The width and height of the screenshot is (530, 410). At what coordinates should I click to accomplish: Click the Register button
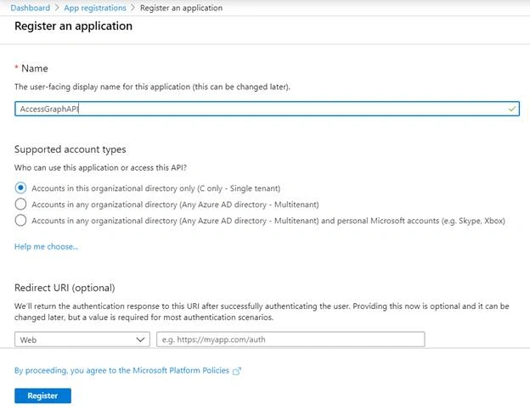pyautogui.click(x=42, y=396)
